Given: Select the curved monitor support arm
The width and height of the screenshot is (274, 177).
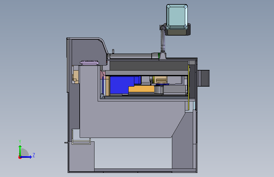Looking at the screenshot, I should click(x=163, y=40).
